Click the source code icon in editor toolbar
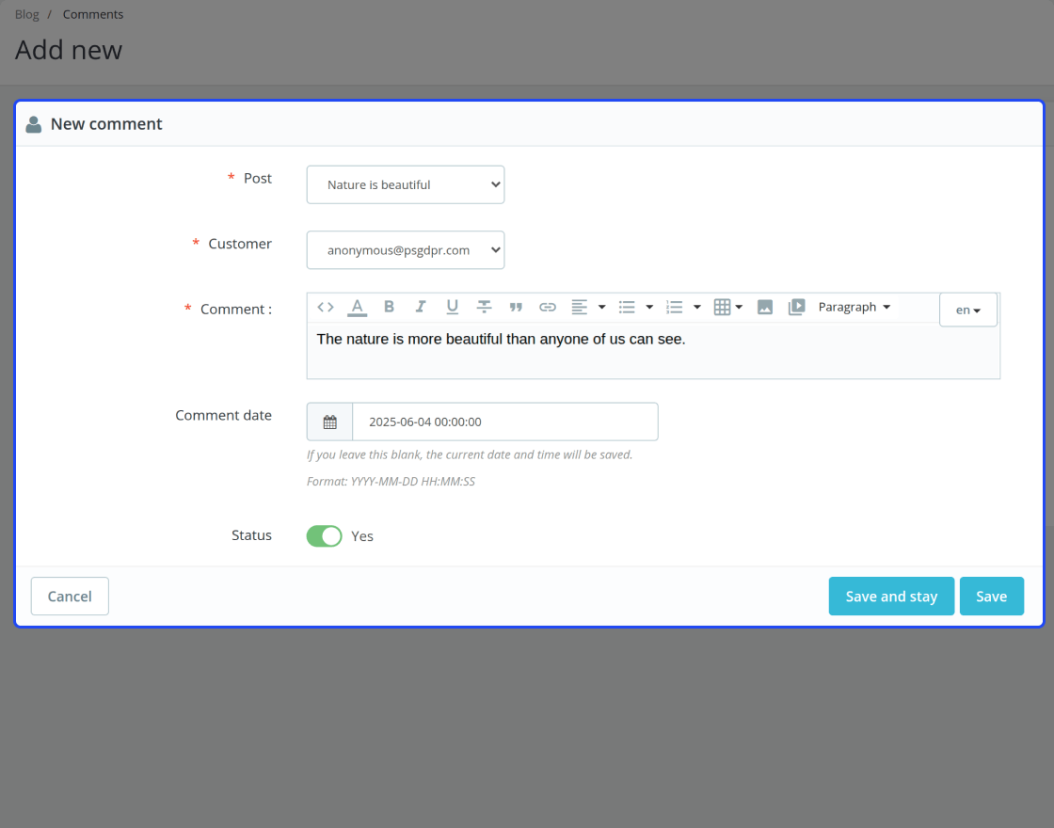Viewport: 1054px width, 828px height. click(326, 307)
